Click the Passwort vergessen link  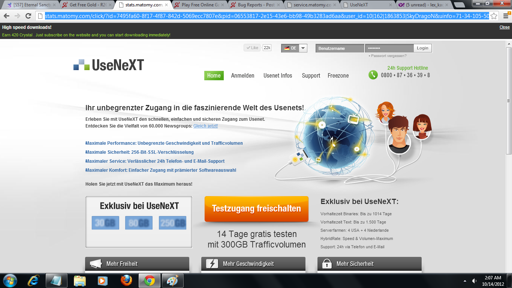[388, 56]
